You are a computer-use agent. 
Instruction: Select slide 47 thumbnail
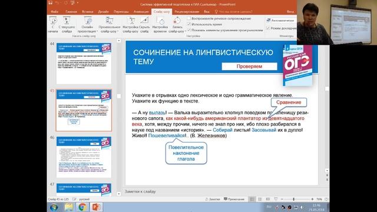click(84, 190)
